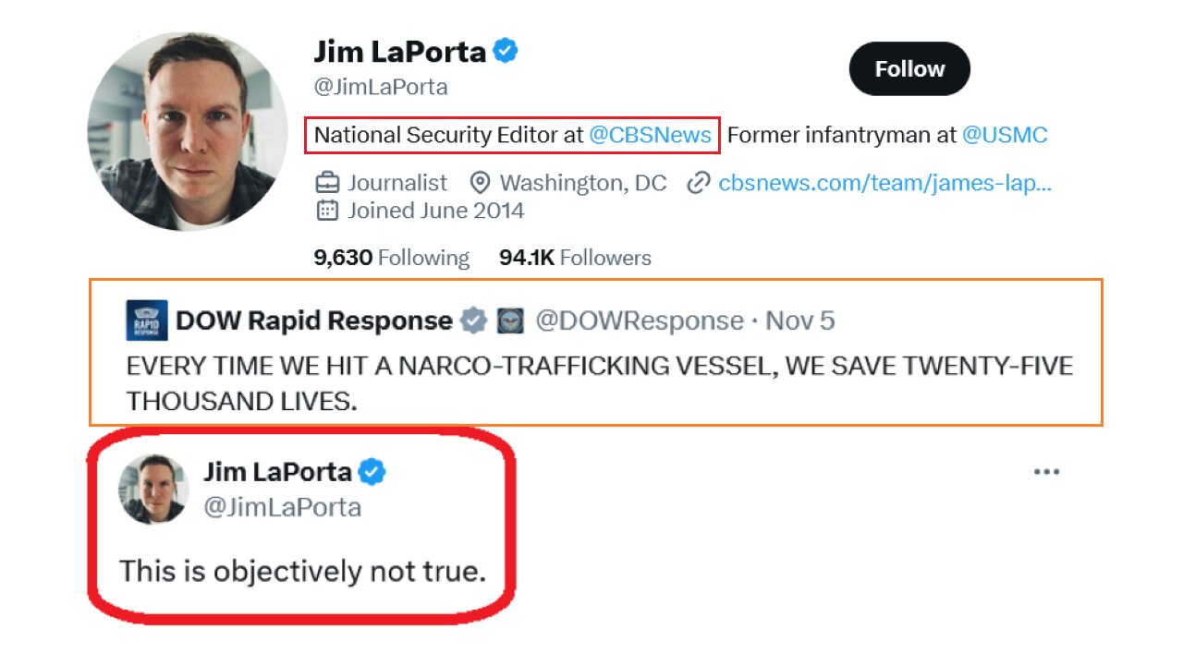Click the calendar icon beside Joined June 2014
This screenshot has width=1183, height=665.
click(326, 211)
